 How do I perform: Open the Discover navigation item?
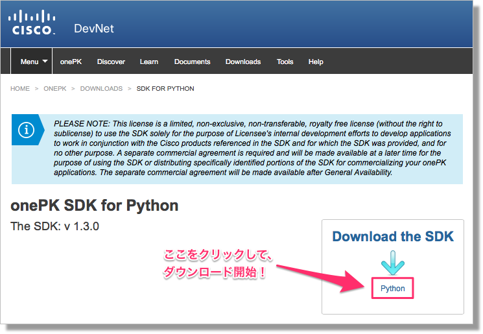pyautogui.click(x=111, y=62)
